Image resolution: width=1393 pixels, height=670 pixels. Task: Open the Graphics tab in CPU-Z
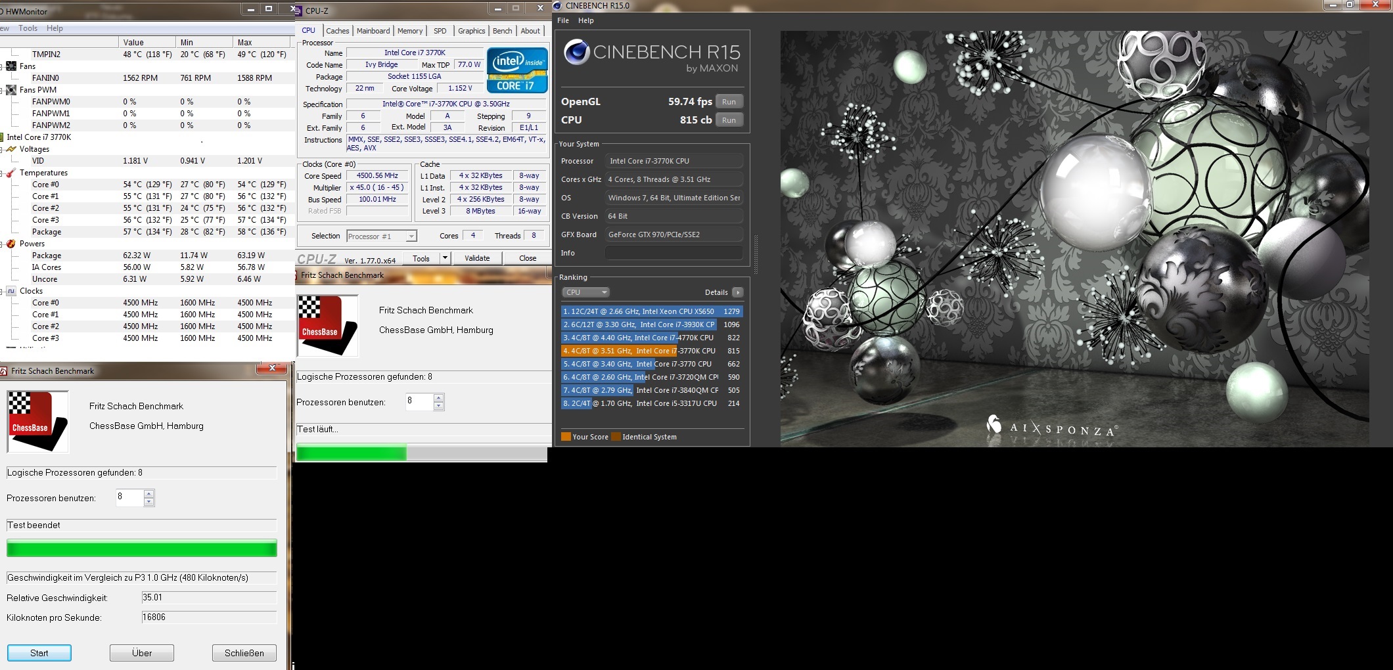[472, 31]
